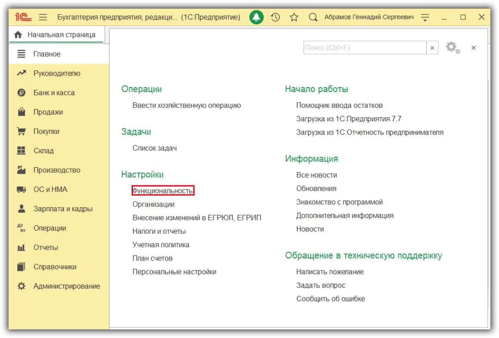The width and height of the screenshot is (499, 338).
Task: Open the Руководителю section
Action: point(59,74)
